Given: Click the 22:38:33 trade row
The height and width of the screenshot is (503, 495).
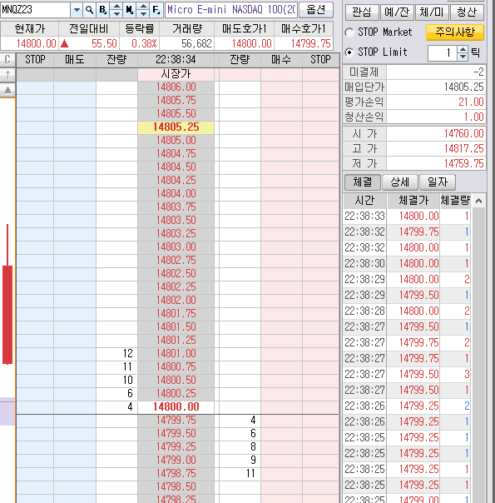Looking at the screenshot, I should [x=407, y=216].
